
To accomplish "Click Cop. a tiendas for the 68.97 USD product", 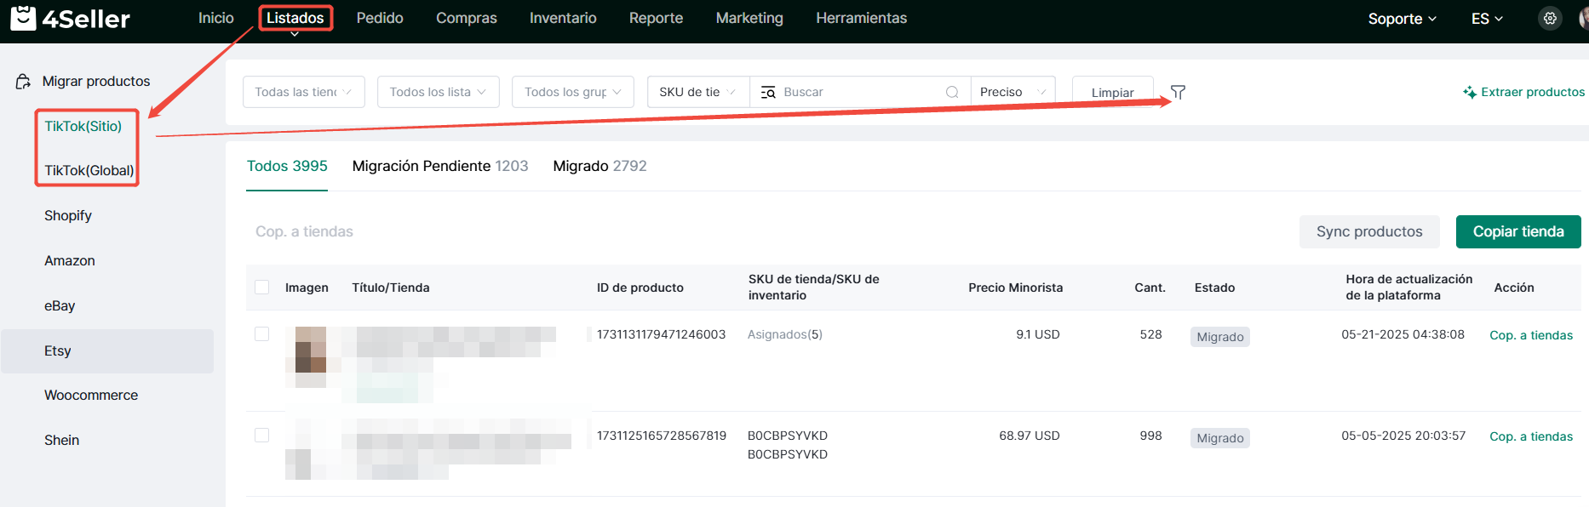I will 1531,436.
